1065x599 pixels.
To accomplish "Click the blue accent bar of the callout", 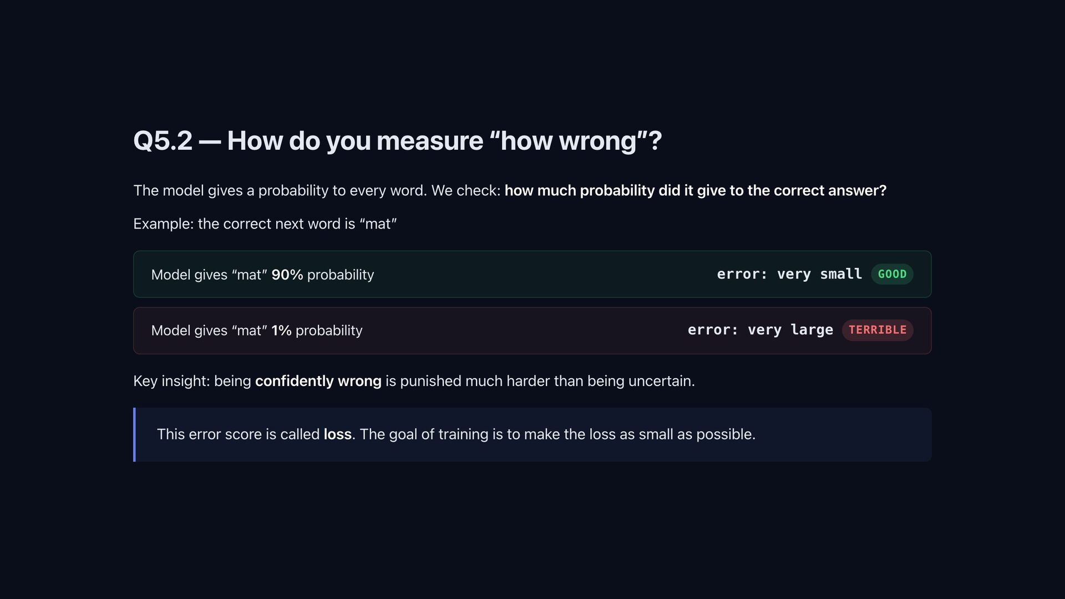I will pos(134,434).
